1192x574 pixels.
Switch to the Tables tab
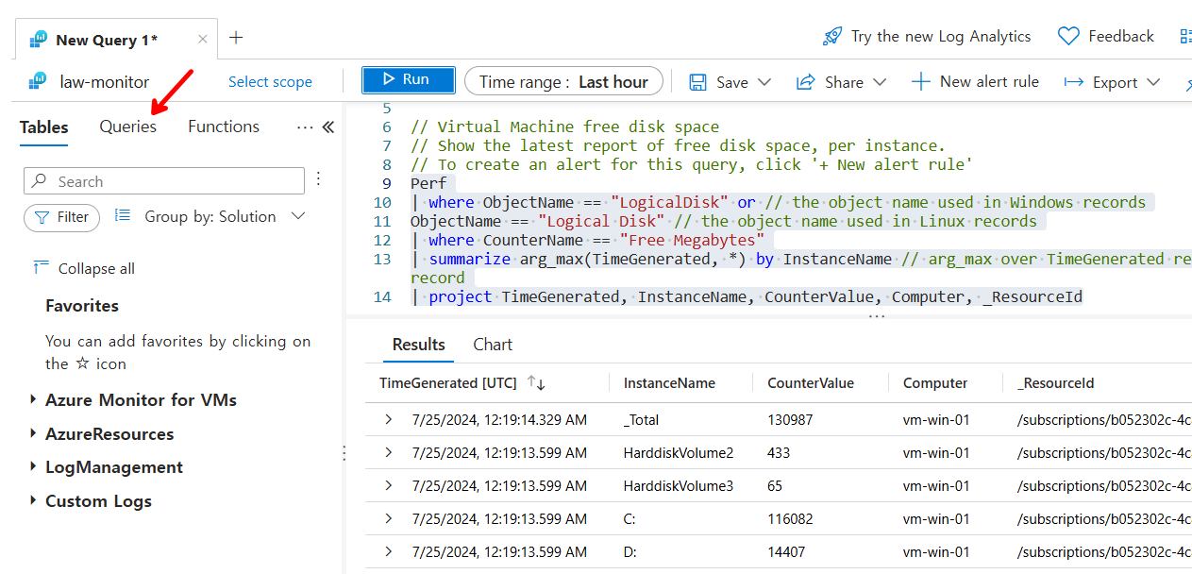coord(44,127)
